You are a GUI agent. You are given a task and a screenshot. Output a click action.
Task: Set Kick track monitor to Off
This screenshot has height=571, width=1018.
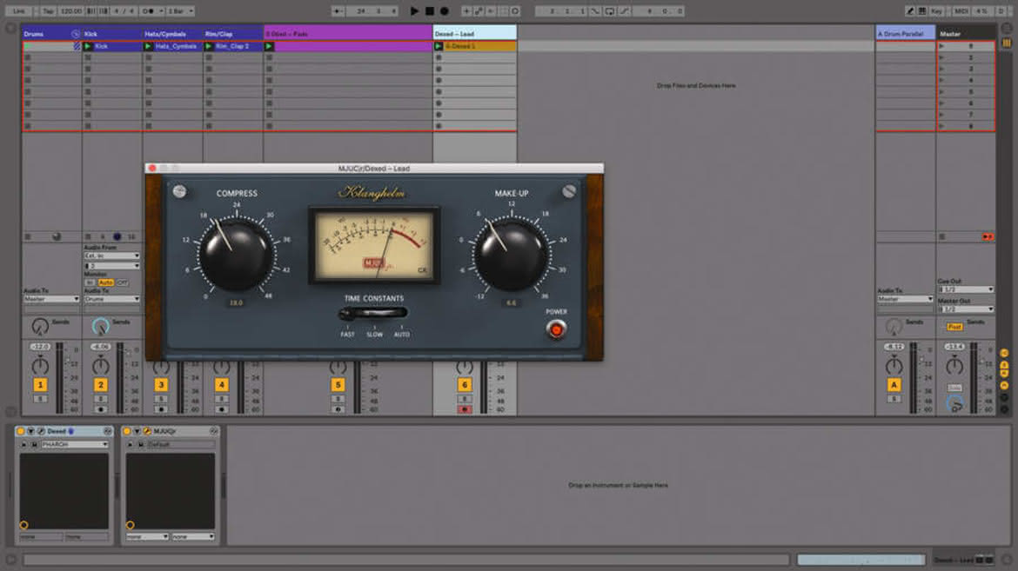[x=122, y=282]
